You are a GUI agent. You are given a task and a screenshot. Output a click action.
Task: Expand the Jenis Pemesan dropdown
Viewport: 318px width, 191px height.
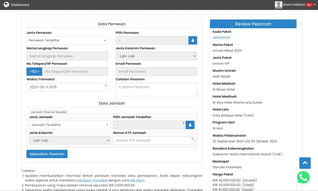pyautogui.click(x=67, y=40)
